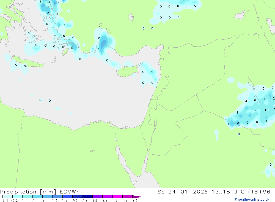
Task: Click the '10' legend scale label
Action: [54, 200]
